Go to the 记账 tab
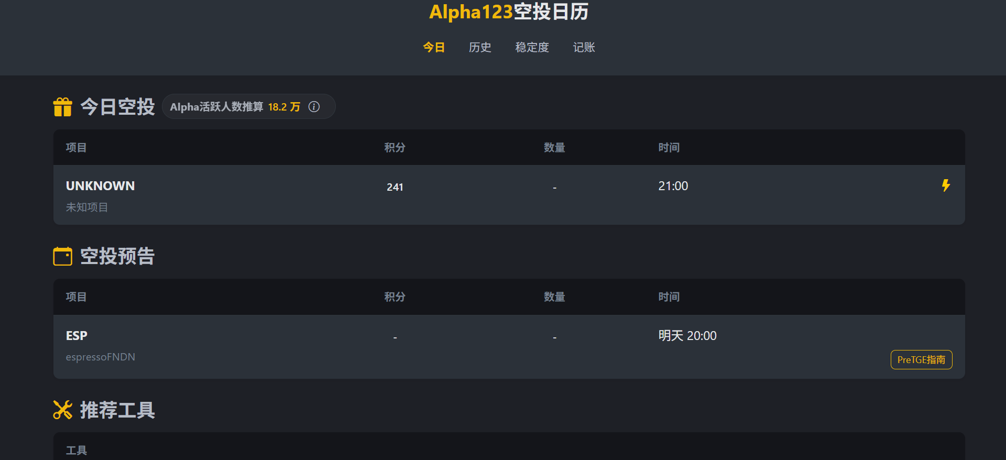 (x=584, y=48)
